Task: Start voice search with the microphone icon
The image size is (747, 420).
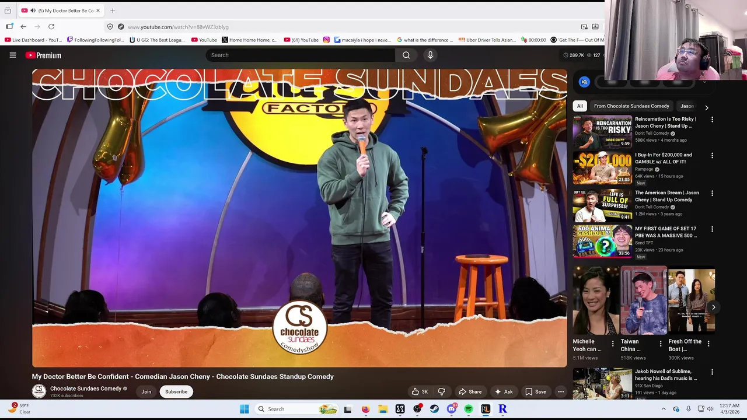Action: 430,55
